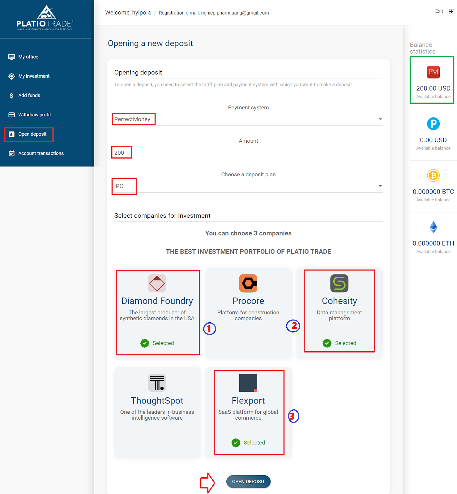Click the Welcome, hyipola greeting

128,13
